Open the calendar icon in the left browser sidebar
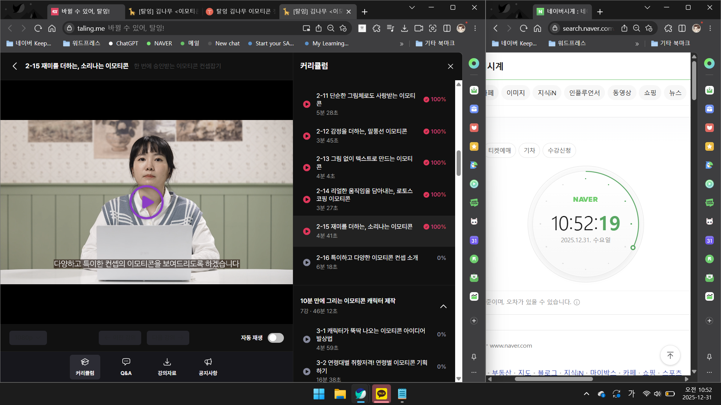Viewport: 721px width, 405px height. coord(474,240)
